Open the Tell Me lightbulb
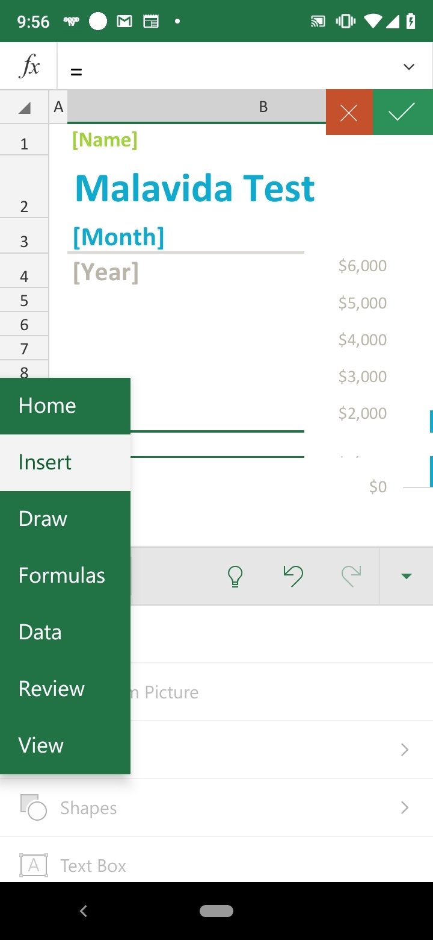The image size is (433, 940). (235, 576)
